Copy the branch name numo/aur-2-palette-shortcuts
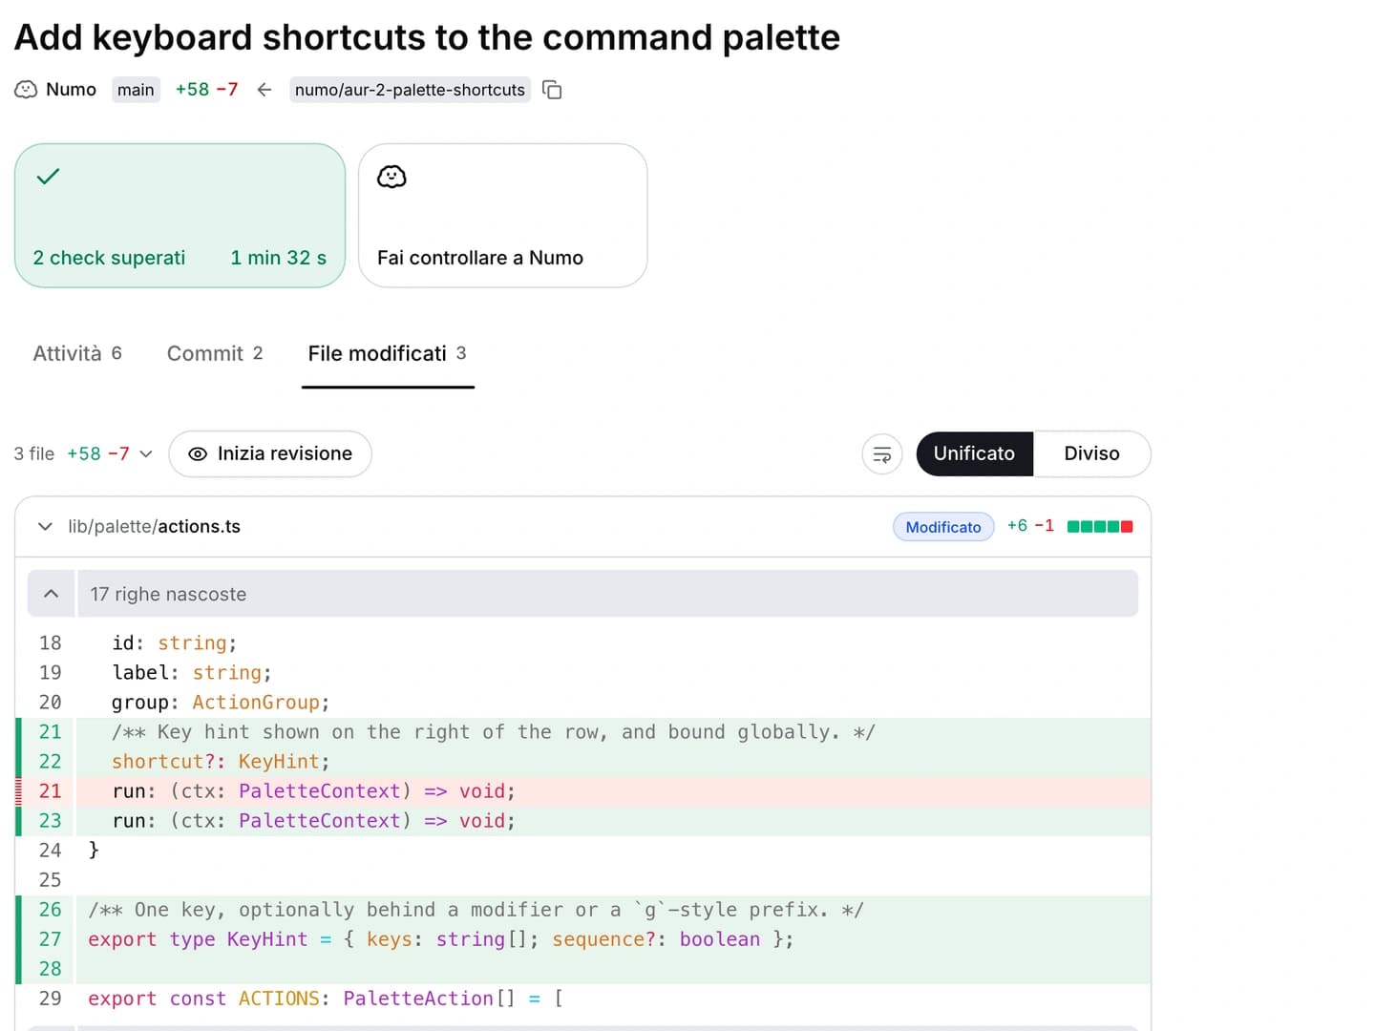Screen dimensions: 1375x1031 tap(552, 90)
